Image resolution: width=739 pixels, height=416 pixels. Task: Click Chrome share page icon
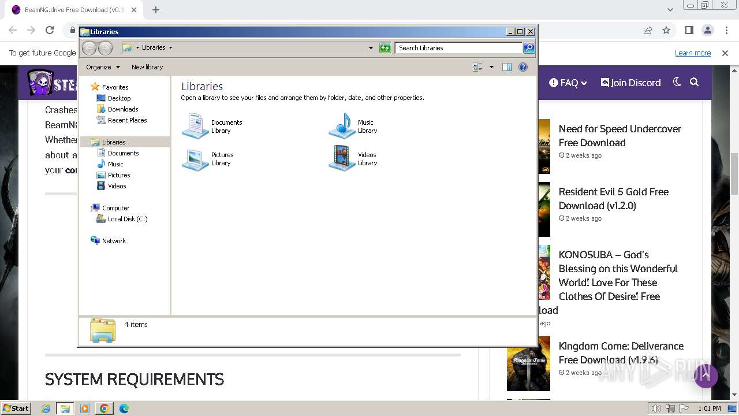point(648,30)
